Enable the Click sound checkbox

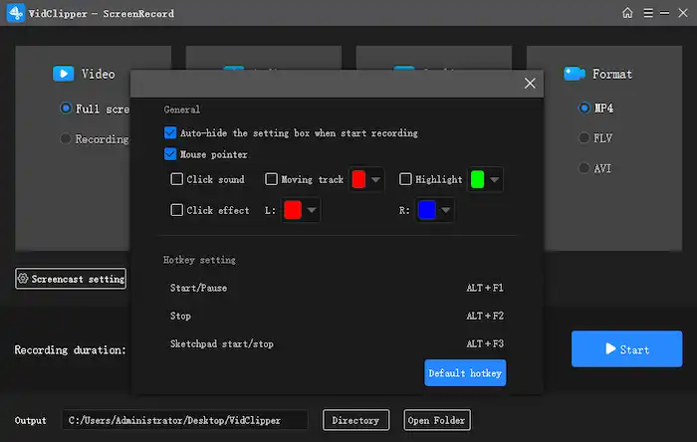point(176,179)
